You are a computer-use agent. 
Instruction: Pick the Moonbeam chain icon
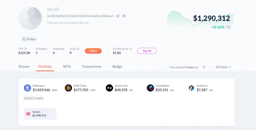point(151,88)
